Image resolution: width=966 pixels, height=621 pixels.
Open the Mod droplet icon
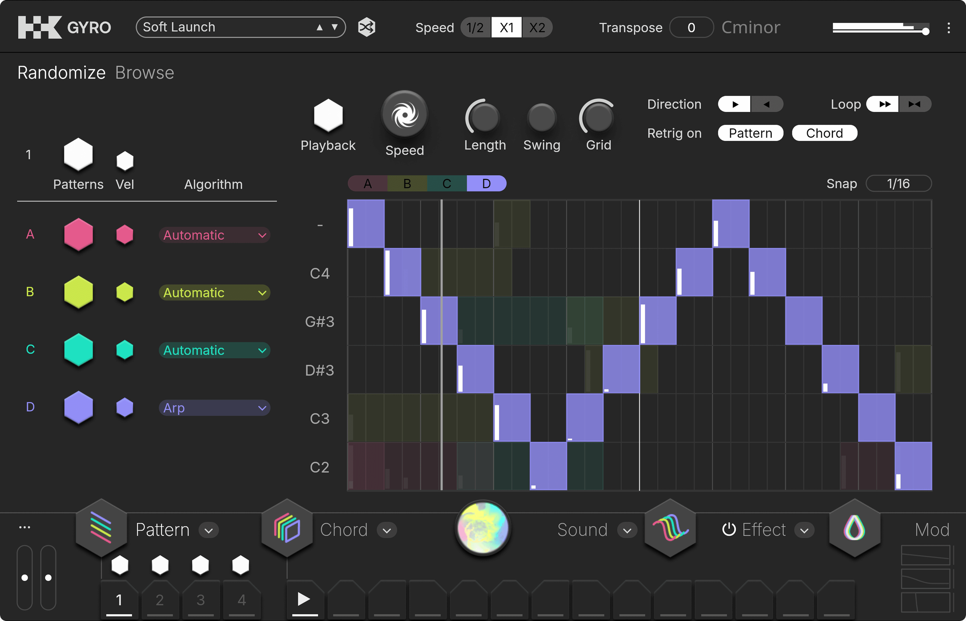pyautogui.click(x=854, y=529)
